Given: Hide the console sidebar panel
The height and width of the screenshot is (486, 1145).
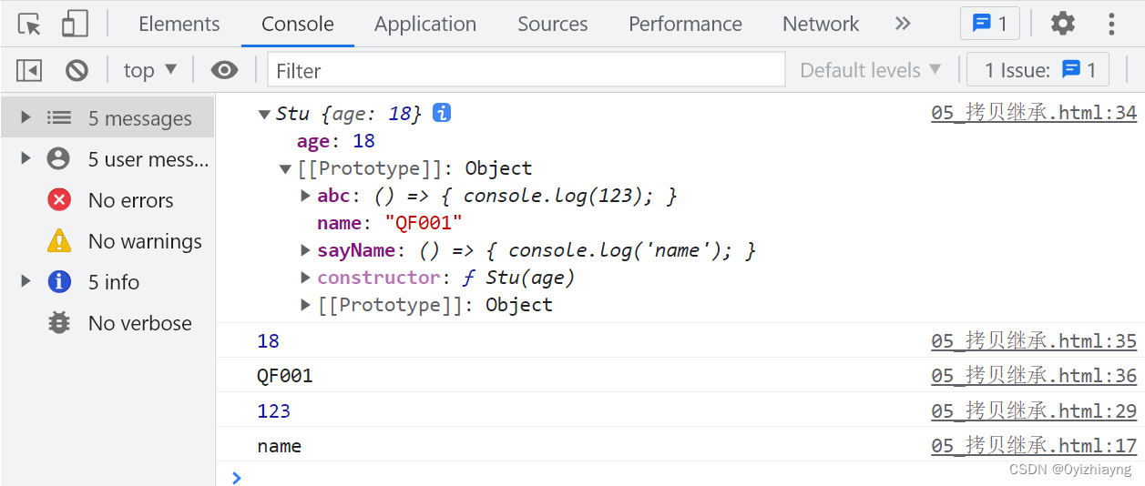Looking at the screenshot, I should 29,70.
